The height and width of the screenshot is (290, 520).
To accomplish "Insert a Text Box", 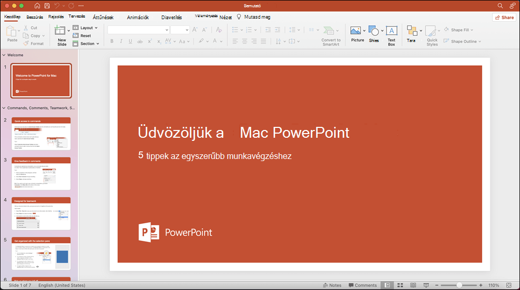I will tap(391, 36).
